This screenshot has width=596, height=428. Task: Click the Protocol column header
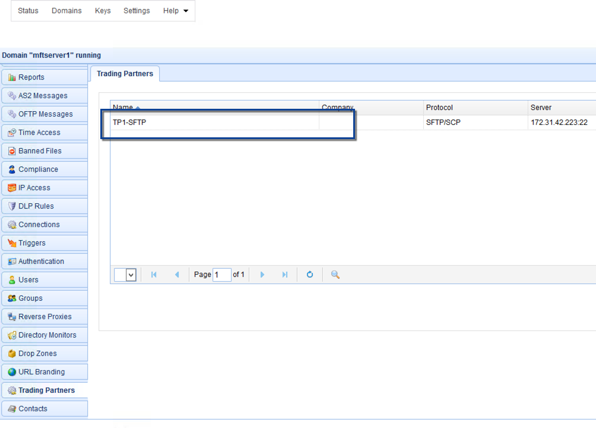point(439,108)
